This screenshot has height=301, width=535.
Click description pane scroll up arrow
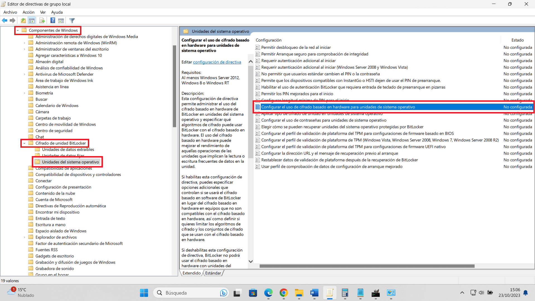point(251,62)
